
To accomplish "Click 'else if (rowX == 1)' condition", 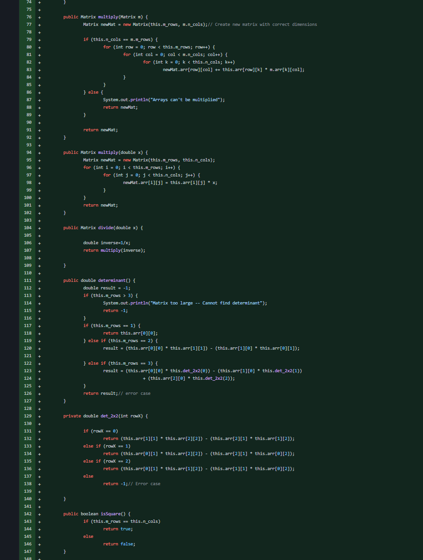I will click(107, 447).
